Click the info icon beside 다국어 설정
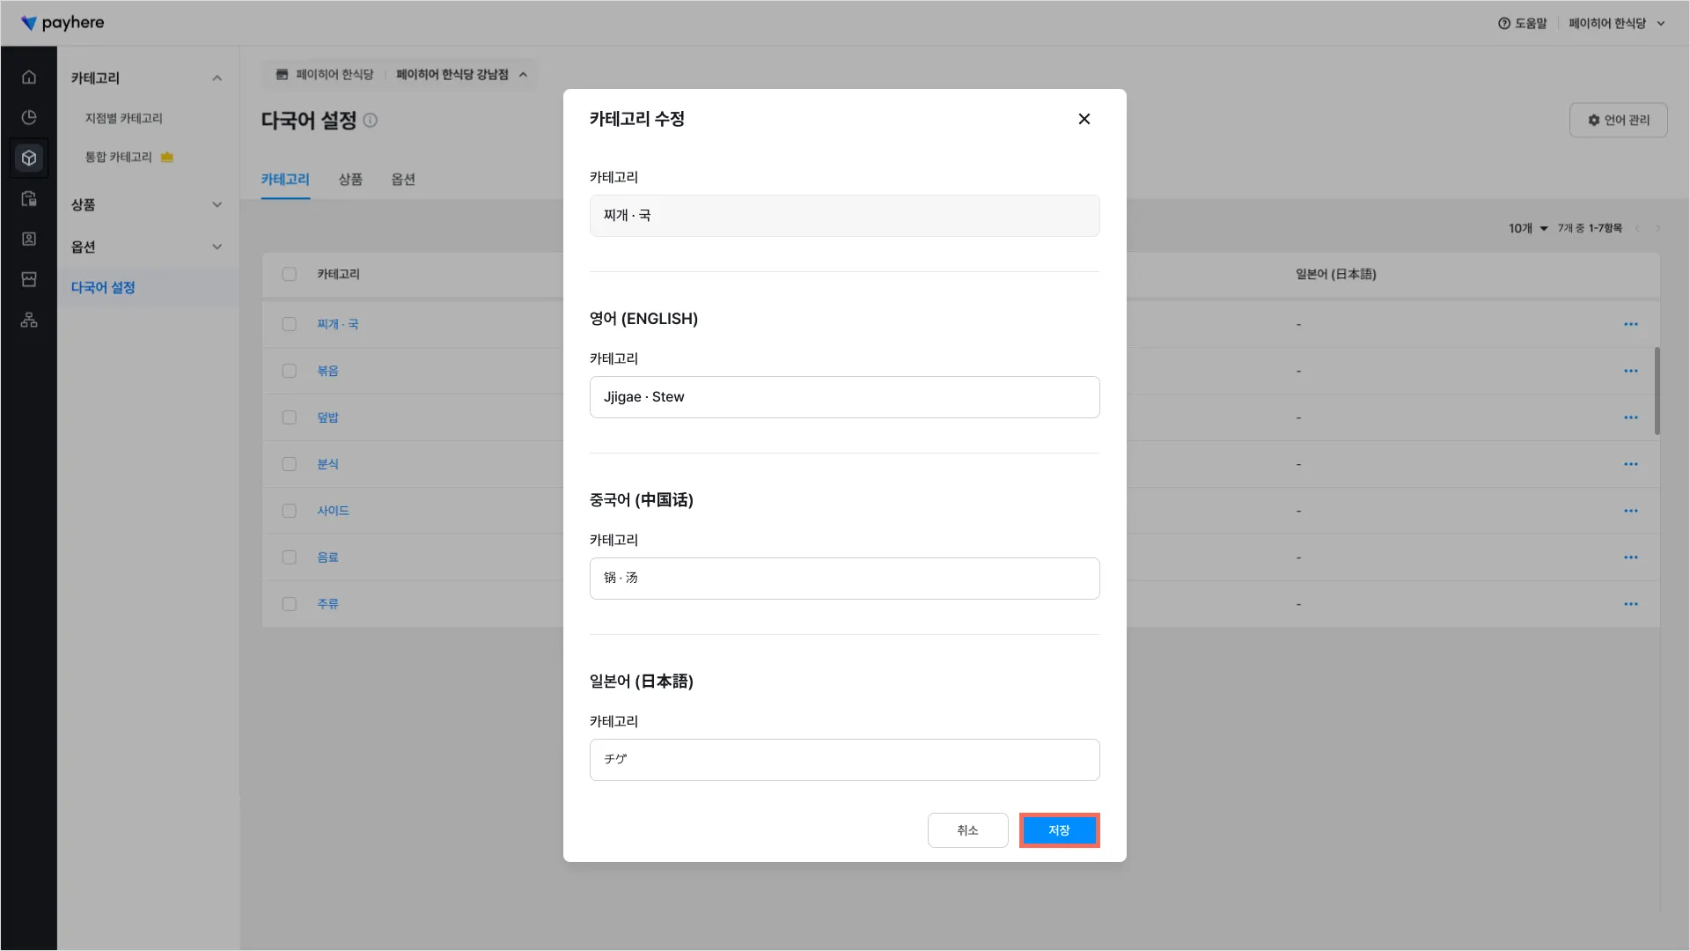 point(371,121)
